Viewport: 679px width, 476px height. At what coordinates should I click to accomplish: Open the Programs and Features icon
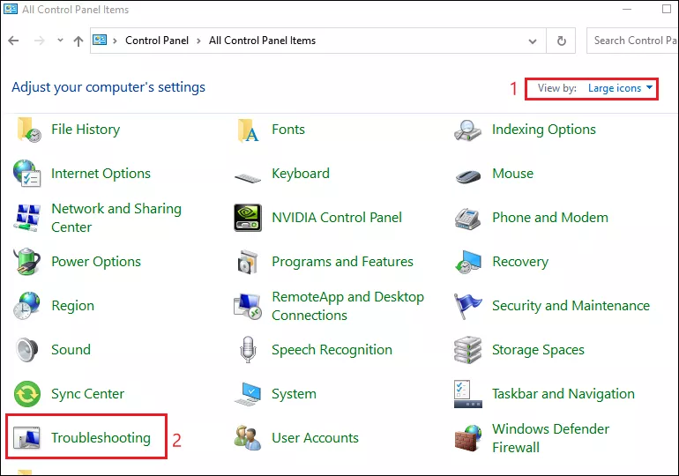(248, 262)
